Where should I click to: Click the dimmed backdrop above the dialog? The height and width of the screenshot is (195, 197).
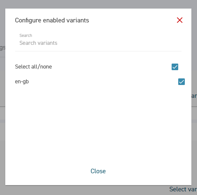point(98,4)
